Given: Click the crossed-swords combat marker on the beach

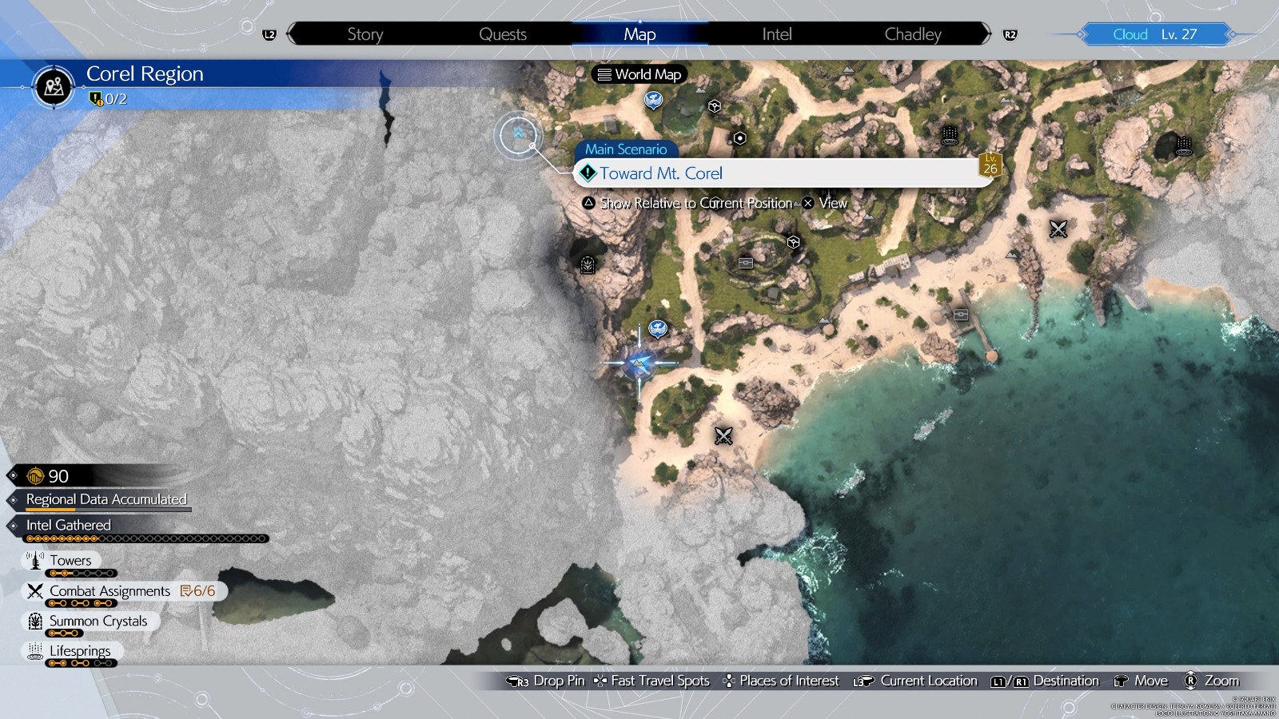Looking at the screenshot, I should (723, 436).
